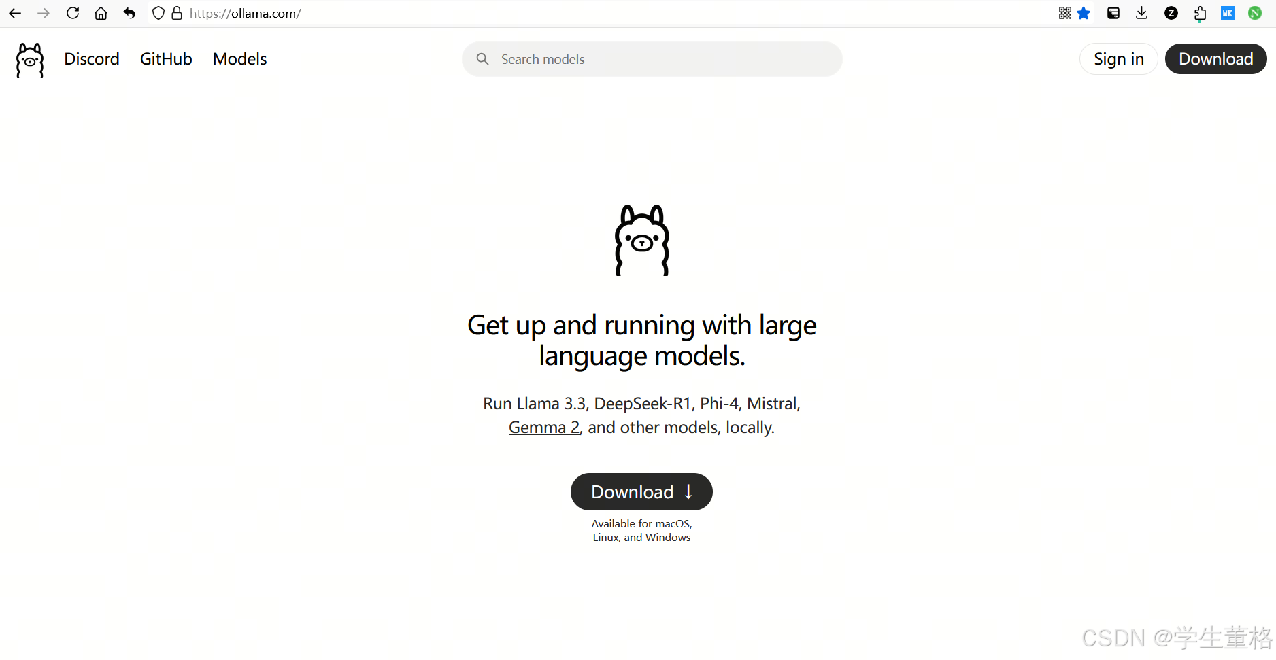The height and width of the screenshot is (660, 1276).
Task: Open the Llama 3.3 link
Action: [x=551, y=404]
